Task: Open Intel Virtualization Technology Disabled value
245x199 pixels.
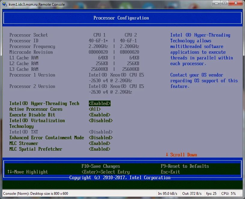Action: click(101, 121)
